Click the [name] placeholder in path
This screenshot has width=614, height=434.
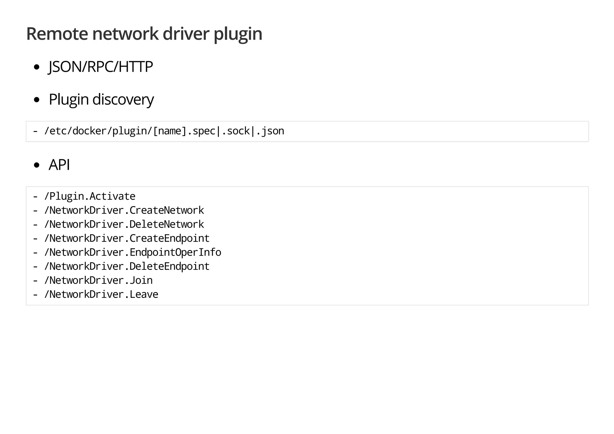point(170,131)
